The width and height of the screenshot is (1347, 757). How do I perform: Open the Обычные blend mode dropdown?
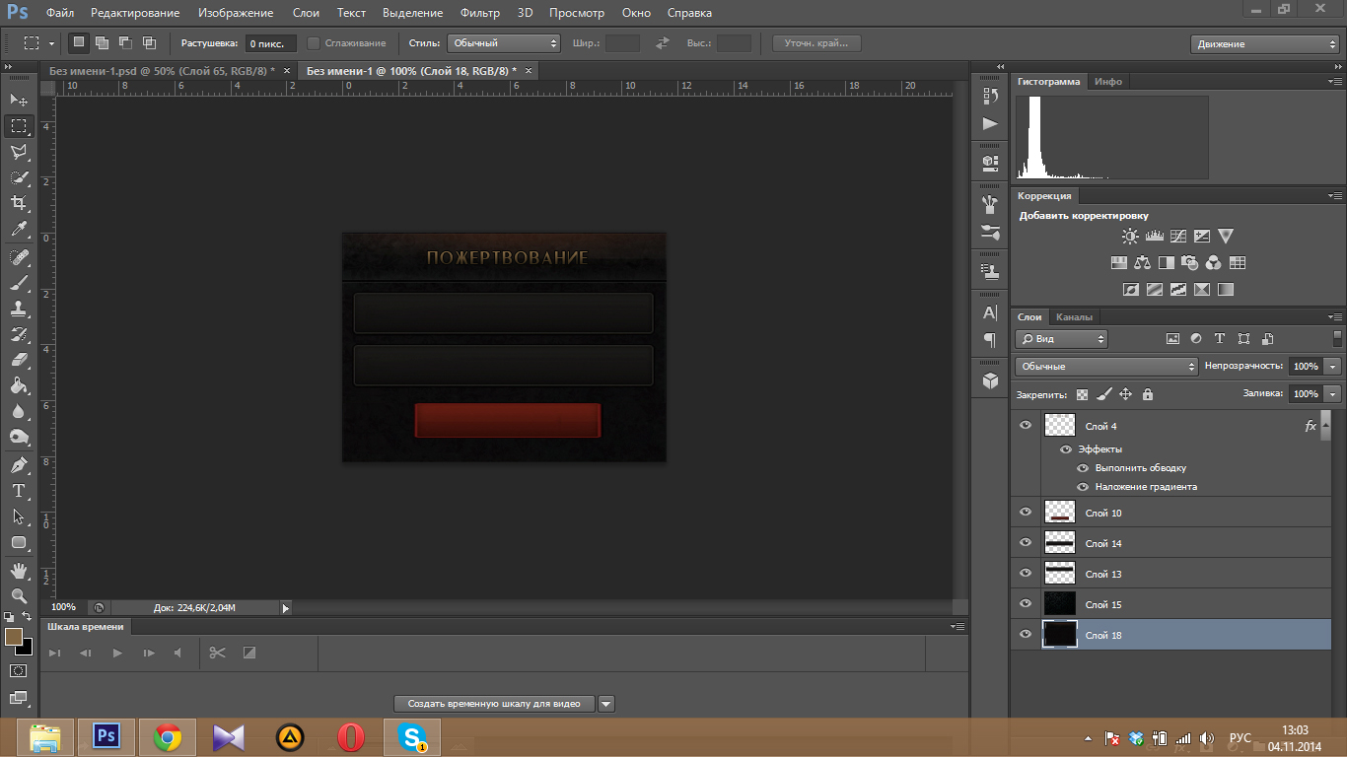click(1106, 366)
